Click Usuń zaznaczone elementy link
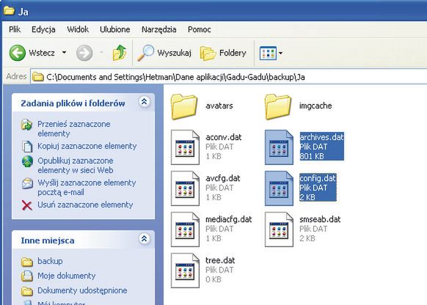Image resolution: width=427 pixels, height=305 pixels. coord(85,205)
